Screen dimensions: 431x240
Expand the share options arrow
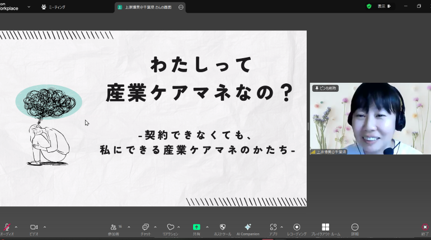tap(207, 227)
